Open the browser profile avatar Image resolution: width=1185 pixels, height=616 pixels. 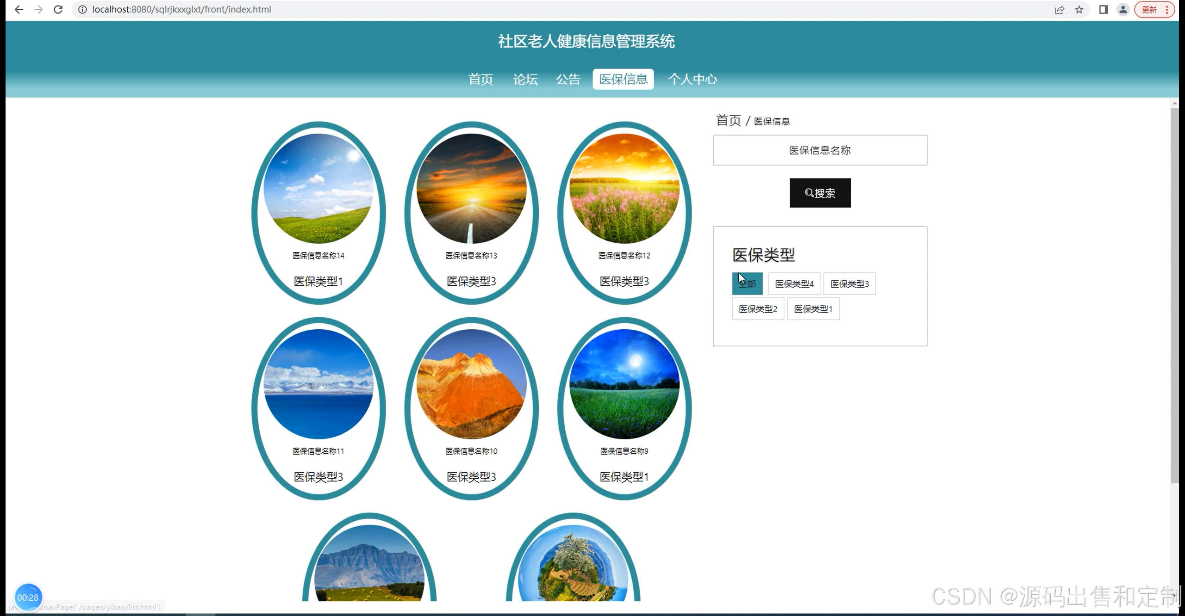click(1123, 10)
